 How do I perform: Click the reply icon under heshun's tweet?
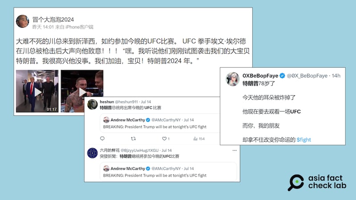click(102, 139)
